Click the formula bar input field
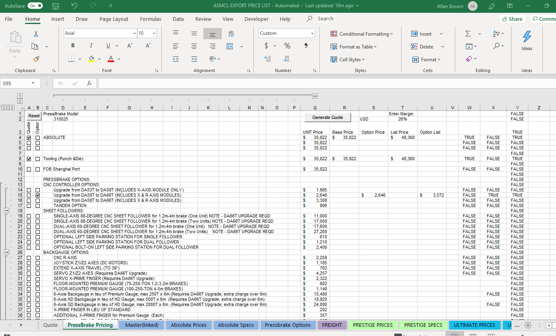This screenshot has width=556, height=336. tap(326, 83)
